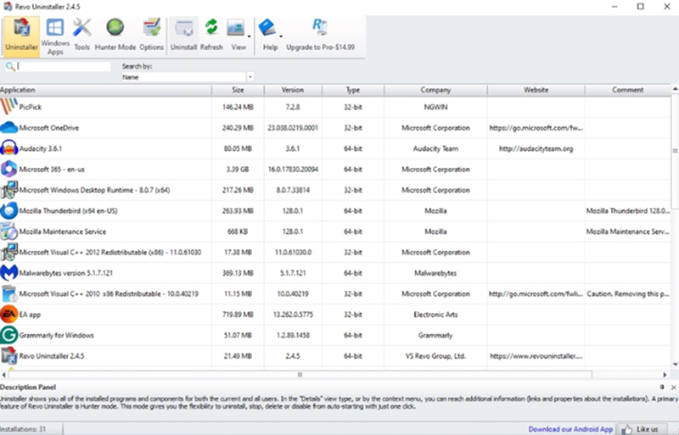Image resolution: width=679 pixels, height=435 pixels.
Task: Select the Microsoft OneDrive cloud icon
Action: 9,128
